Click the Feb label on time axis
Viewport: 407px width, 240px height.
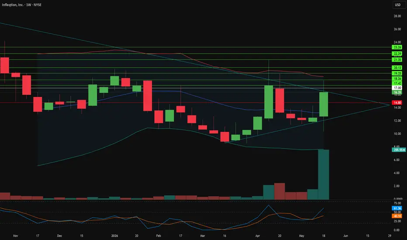click(159, 236)
